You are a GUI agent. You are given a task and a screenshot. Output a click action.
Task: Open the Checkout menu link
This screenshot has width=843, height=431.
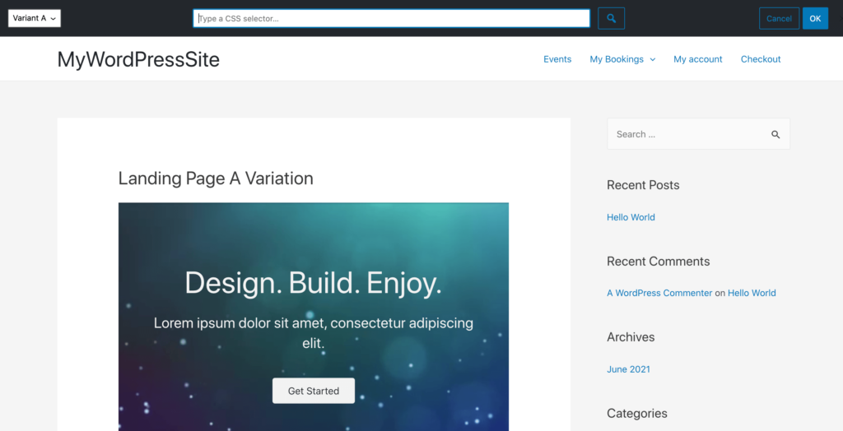tap(761, 59)
